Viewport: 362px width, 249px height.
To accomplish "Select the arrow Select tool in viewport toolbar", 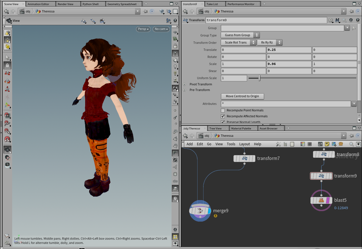I will click(x=7, y=58).
